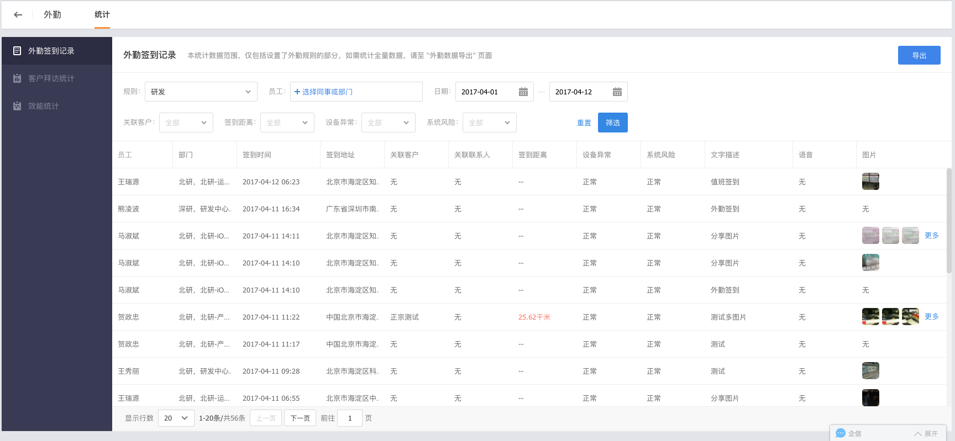Open 效能统计 in the sidebar
The image size is (955, 441).
click(57, 106)
